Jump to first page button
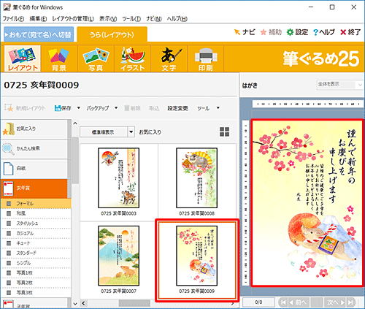The width and height of the screenshot is (365, 309). pos(283,302)
